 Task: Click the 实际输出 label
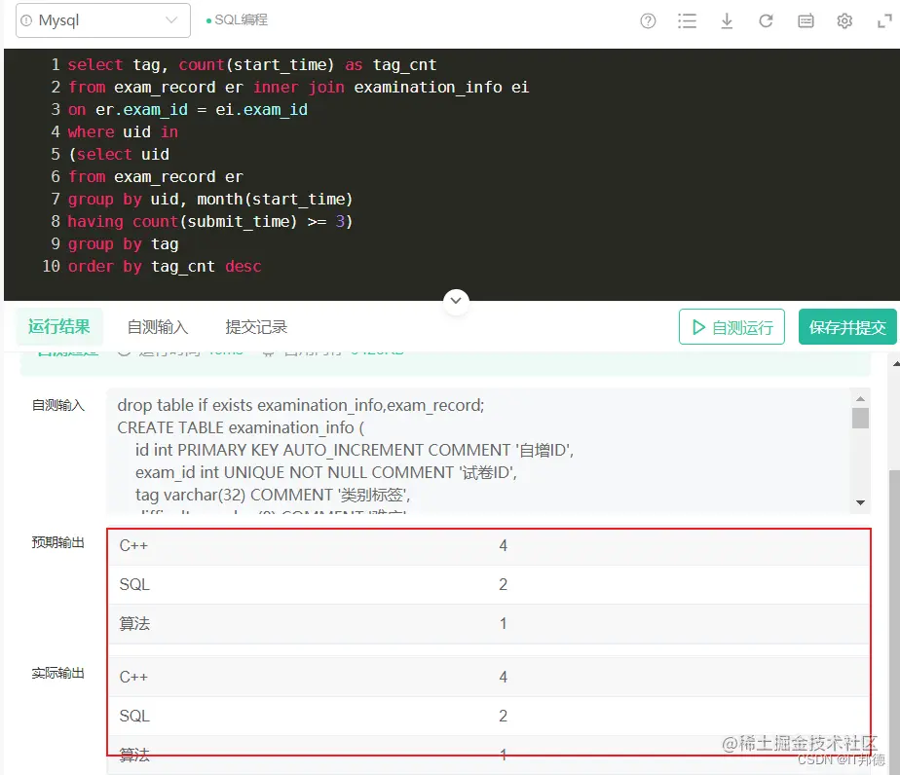point(58,673)
